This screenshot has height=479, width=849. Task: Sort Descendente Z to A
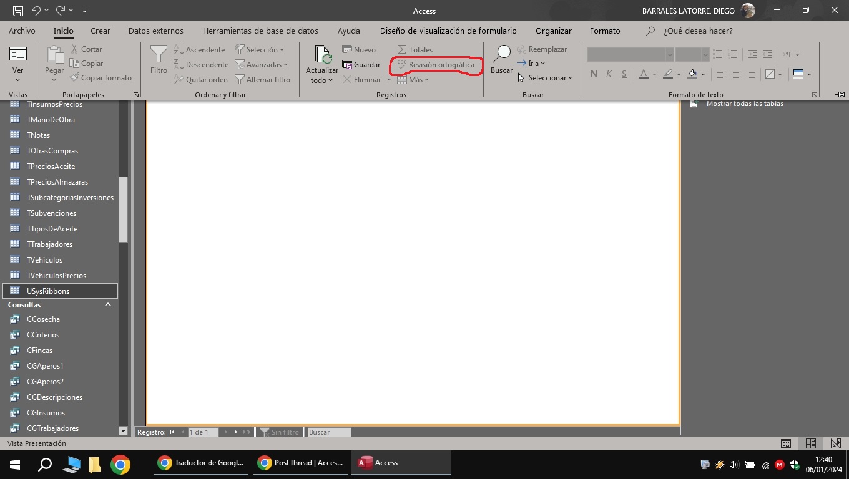click(201, 64)
